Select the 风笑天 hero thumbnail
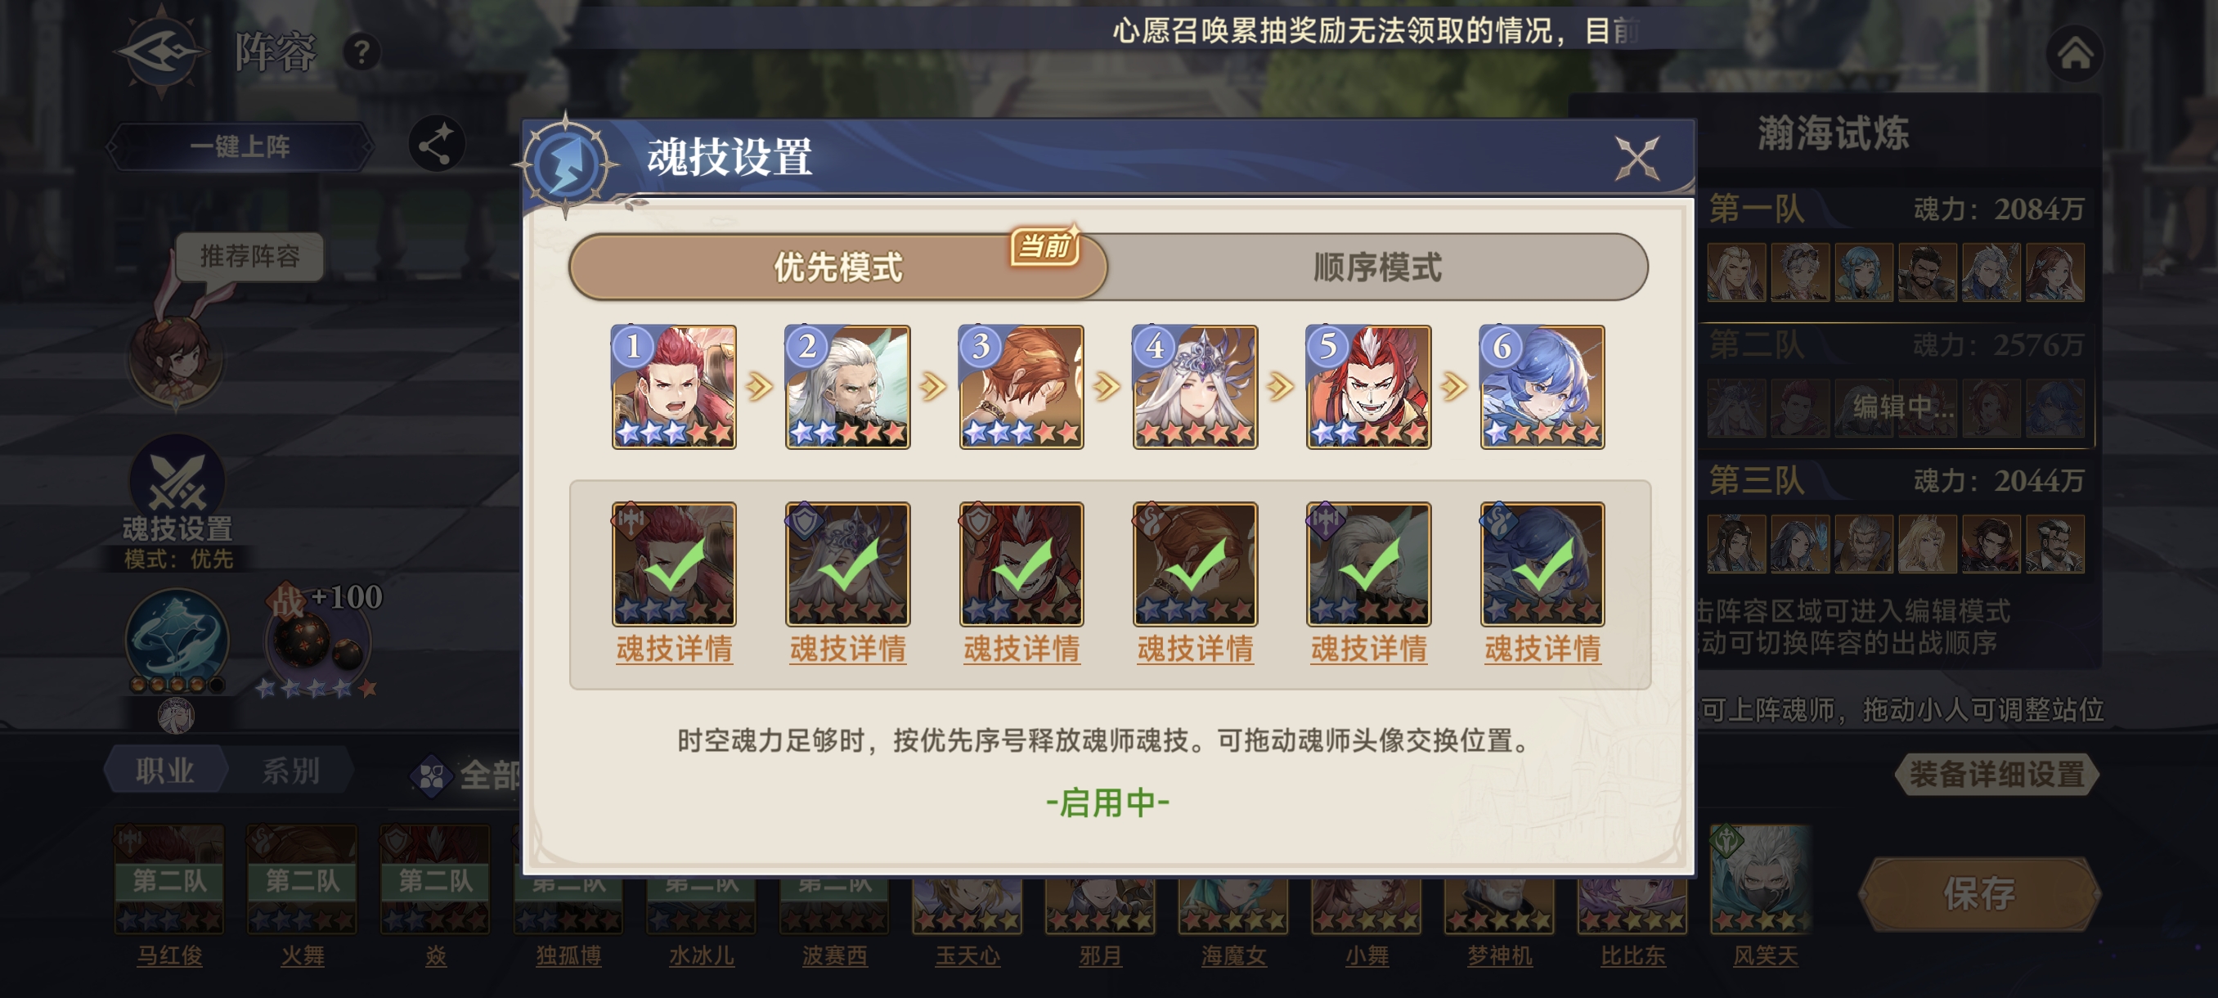Viewport: 2218px width, 998px height. [x=1765, y=879]
